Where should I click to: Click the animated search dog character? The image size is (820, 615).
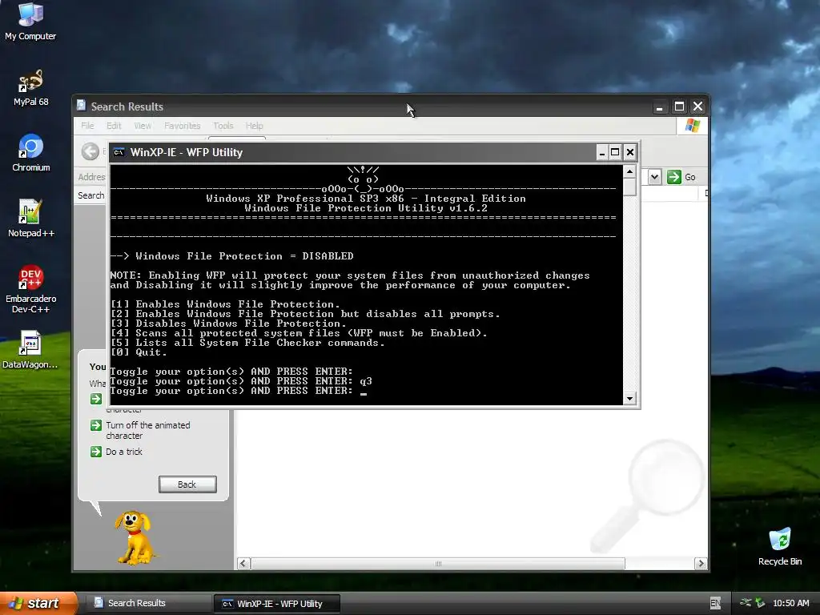coord(135,537)
